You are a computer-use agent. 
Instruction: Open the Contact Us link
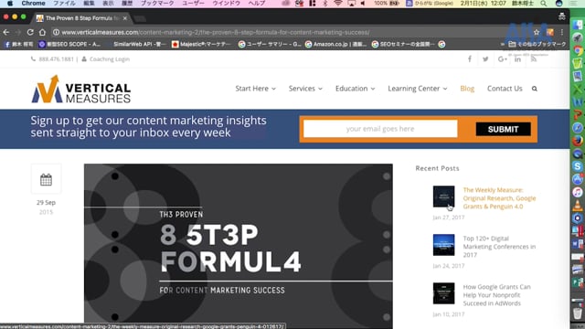[505, 89]
